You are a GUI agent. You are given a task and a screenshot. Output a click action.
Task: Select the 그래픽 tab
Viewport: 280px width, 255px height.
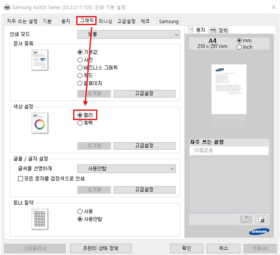pos(86,20)
